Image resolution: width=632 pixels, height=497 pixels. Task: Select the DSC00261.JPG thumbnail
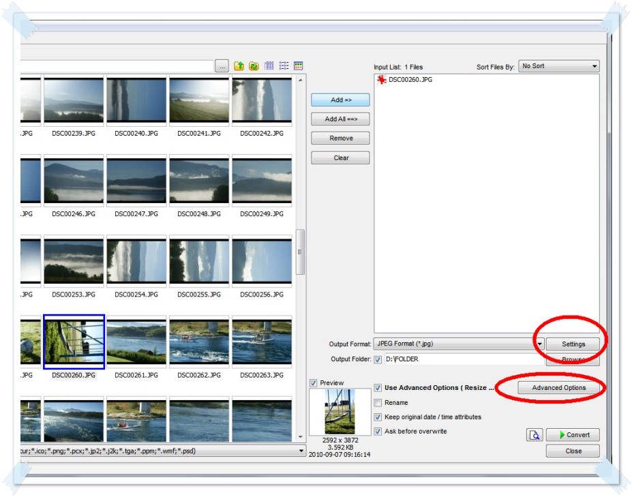[136, 342]
